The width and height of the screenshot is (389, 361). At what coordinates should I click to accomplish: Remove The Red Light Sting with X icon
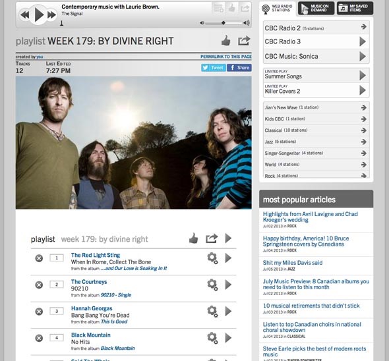39,258
